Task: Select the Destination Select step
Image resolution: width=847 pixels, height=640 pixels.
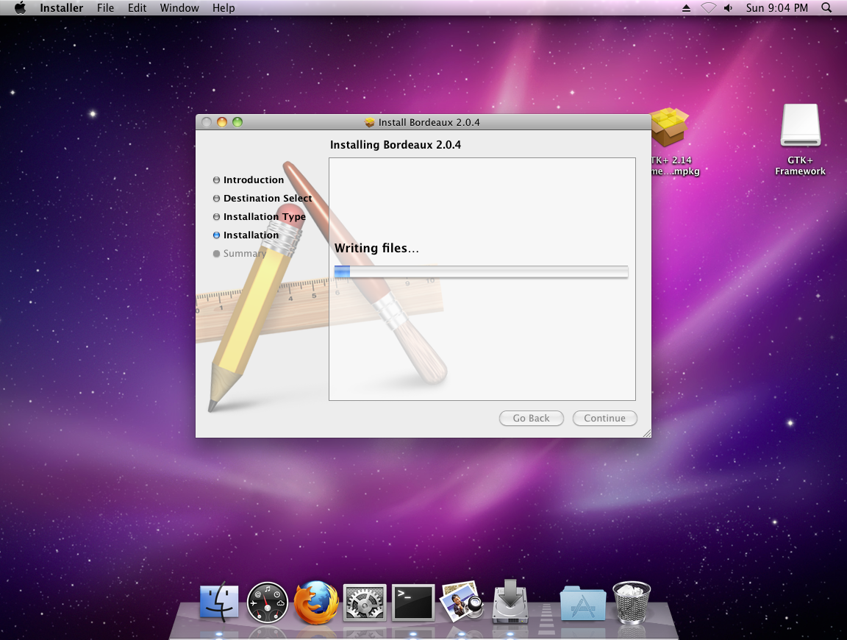Action: coord(268,198)
